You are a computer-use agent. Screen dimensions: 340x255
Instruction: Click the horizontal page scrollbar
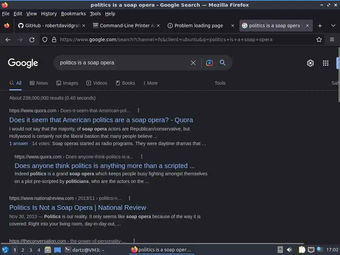pyautogui.click(x=152, y=243)
